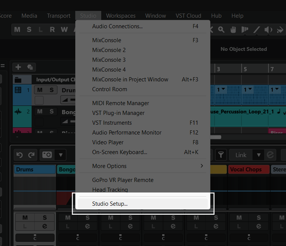Select Drums mixer channel label

(x=35, y=169)
